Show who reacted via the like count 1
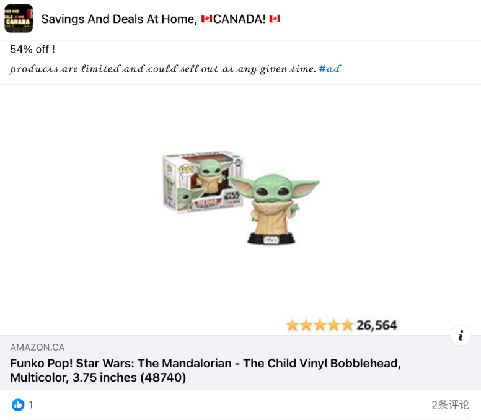 [x=30, y=405]
